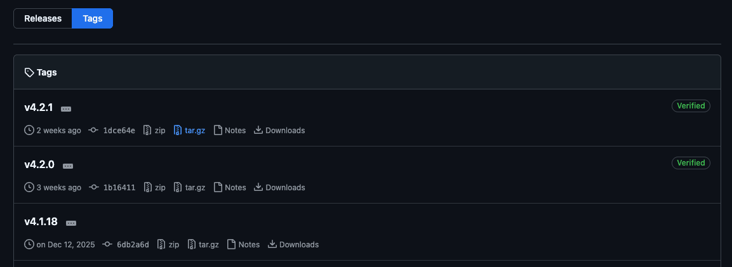Open the v4.2.1 tag link
Image resolution: width=732 pixels, height=267 pixels.
pyautogui.click(x=38, y=108)
